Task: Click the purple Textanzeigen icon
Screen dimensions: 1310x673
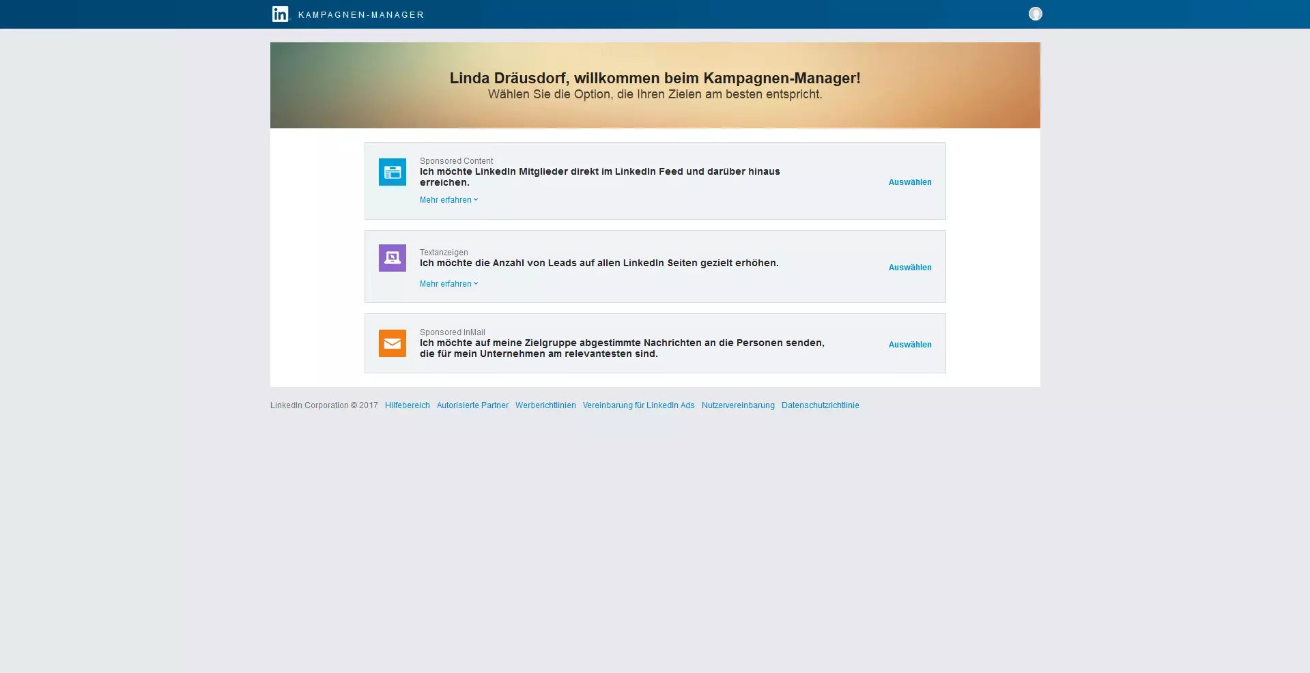Action: [x=393, y=258]
